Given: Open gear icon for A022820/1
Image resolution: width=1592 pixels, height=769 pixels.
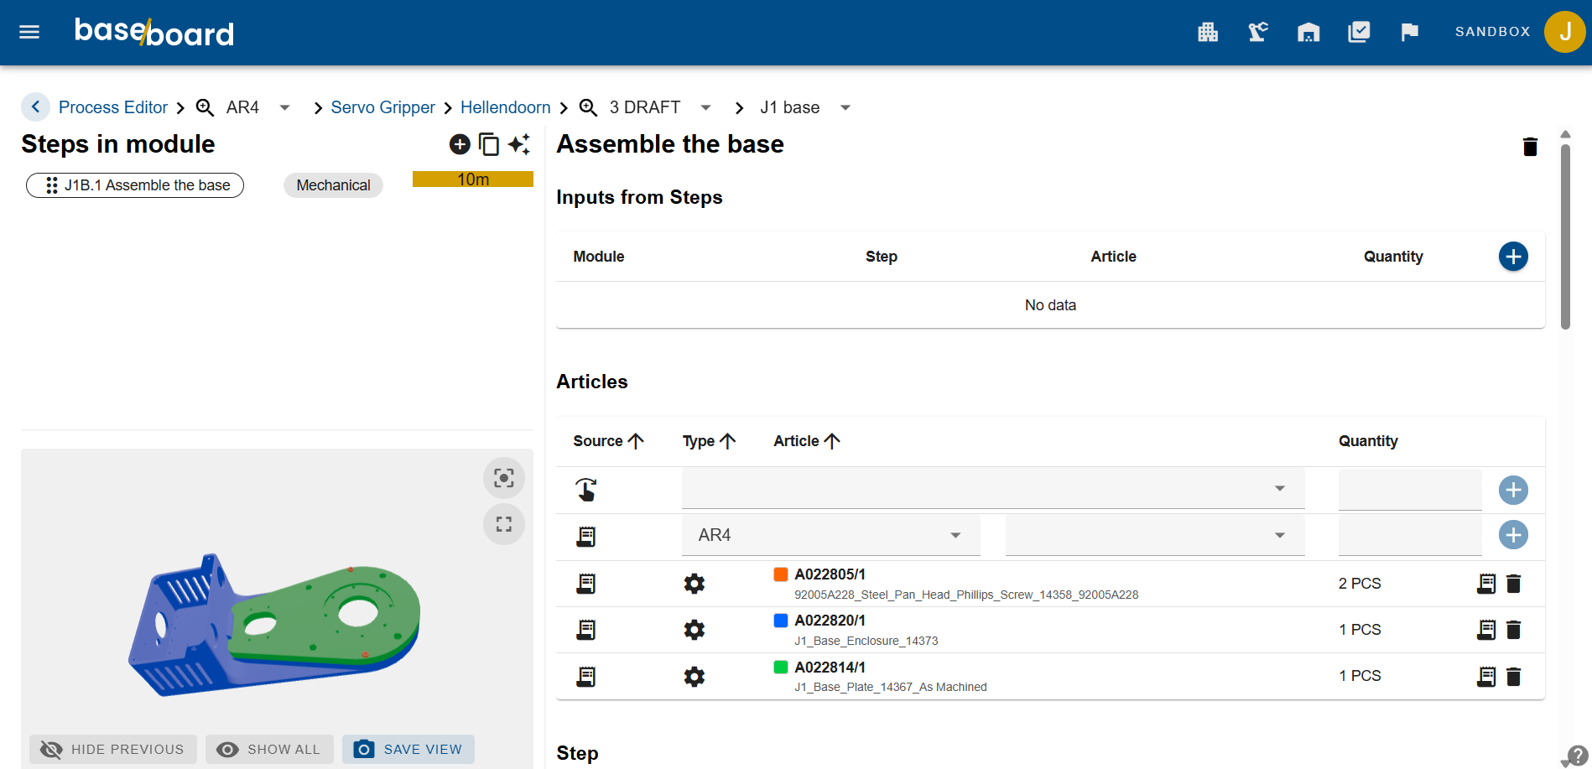Looking at the screenshot, I should 695,630.
